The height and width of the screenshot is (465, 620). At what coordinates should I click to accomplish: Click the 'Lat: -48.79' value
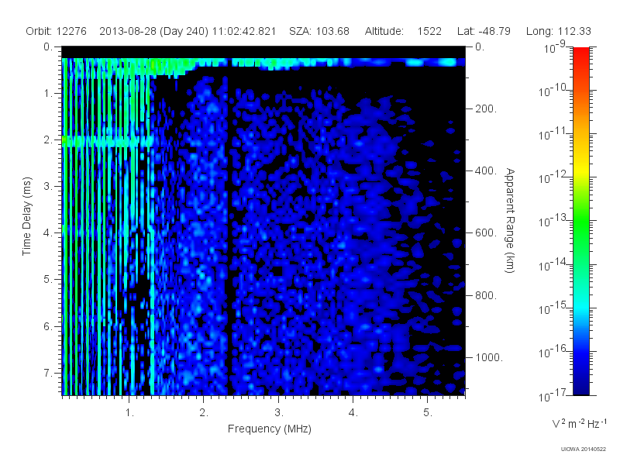484,31
